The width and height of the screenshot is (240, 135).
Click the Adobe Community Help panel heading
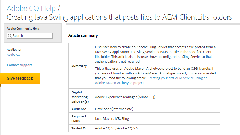click(23, 29)
